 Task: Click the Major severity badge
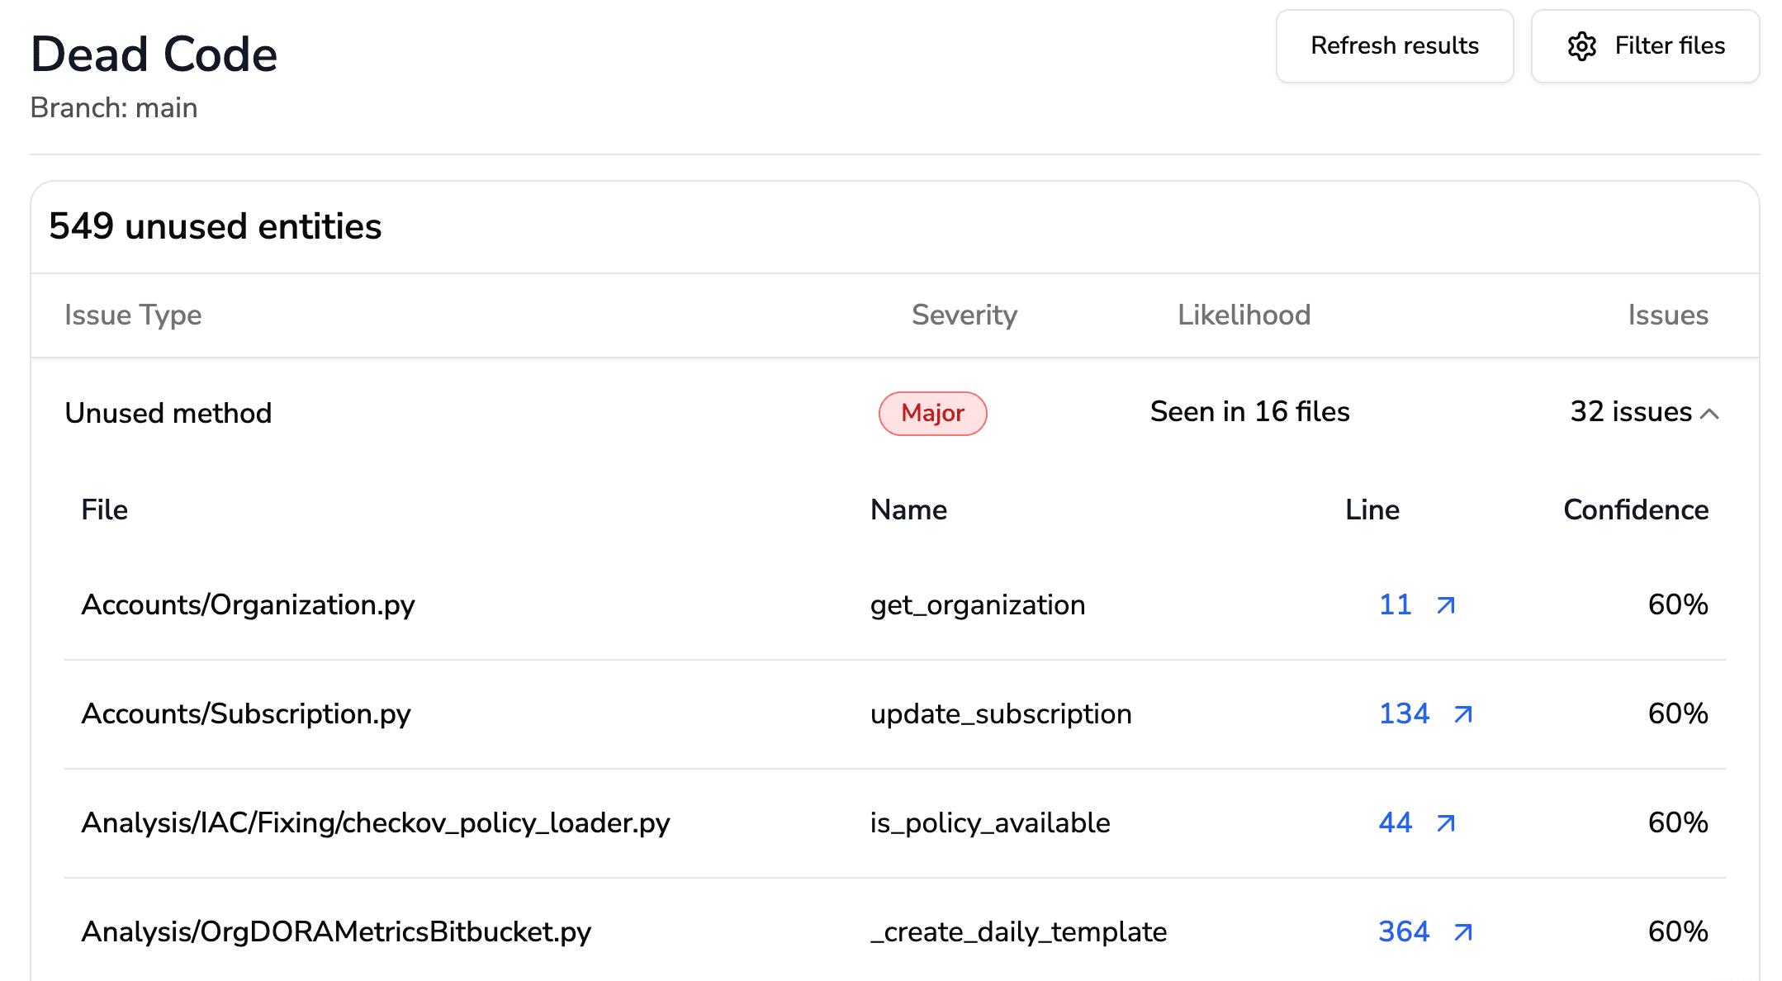click(x=932, y=413)
